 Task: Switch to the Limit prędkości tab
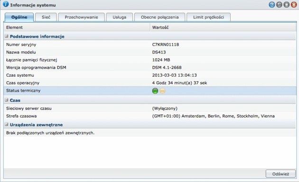(x=209, y=17)
